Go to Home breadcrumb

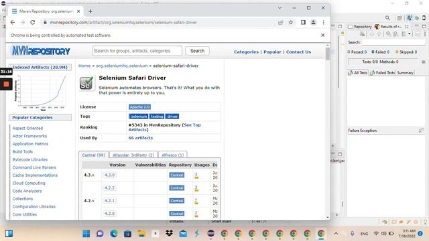point(84,66)
